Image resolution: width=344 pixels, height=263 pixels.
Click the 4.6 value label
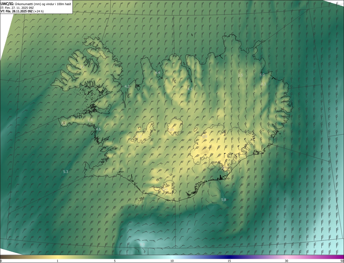(x=98, y=129)
